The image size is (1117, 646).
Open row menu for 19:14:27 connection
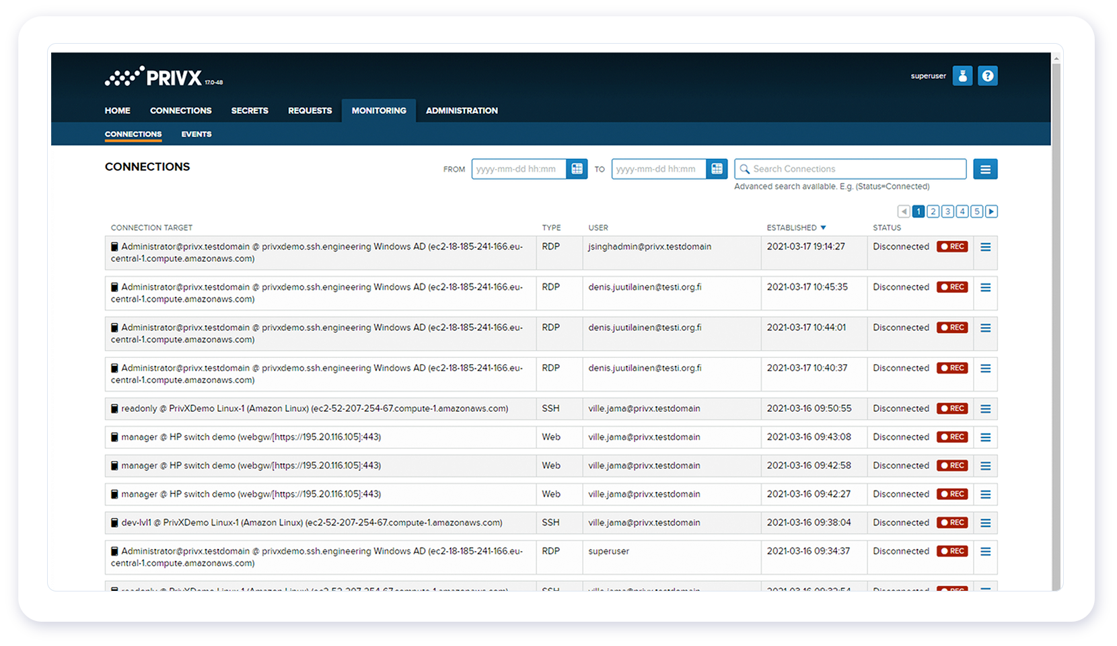pyautogui.click(x=986, y=247)
